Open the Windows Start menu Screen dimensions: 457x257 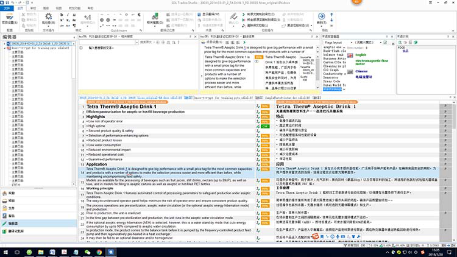5,252
